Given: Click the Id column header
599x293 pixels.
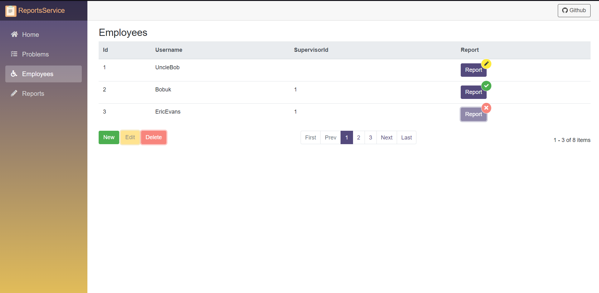Looking at the screenshot, I should click(x=106, y=50).
